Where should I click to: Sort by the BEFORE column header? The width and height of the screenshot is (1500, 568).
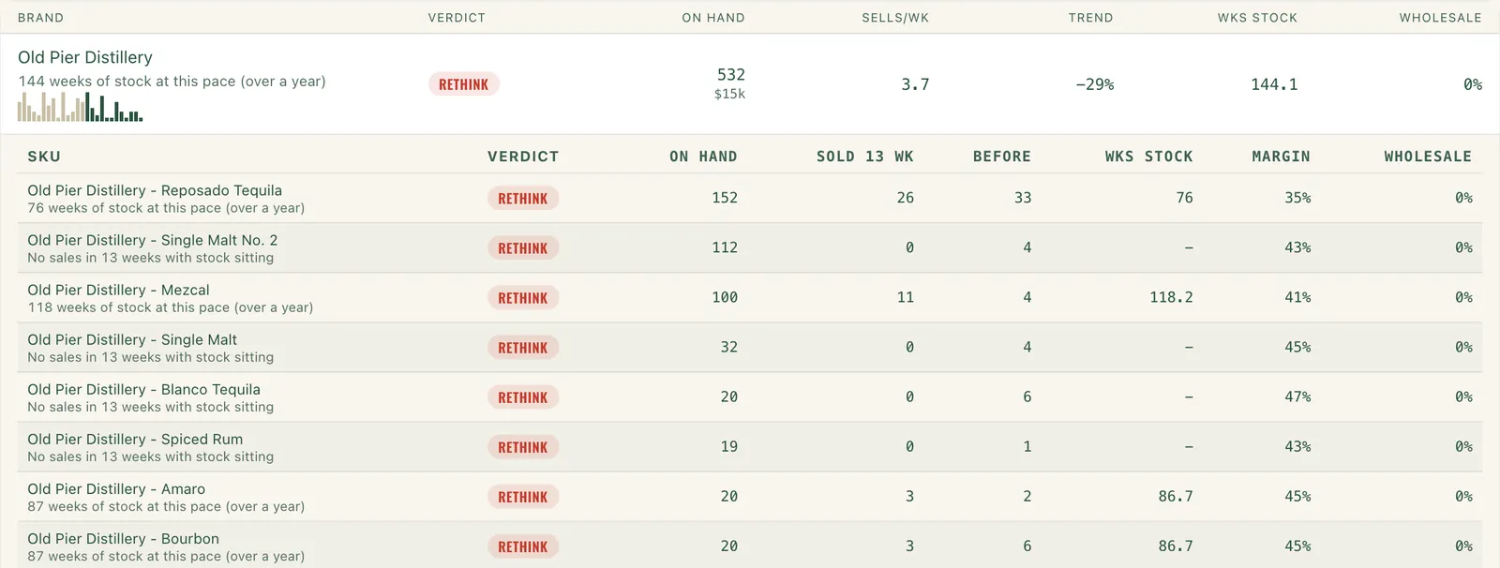click(1001, 157)
